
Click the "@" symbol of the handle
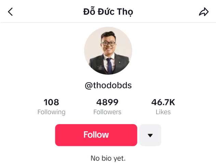[89, 86]
